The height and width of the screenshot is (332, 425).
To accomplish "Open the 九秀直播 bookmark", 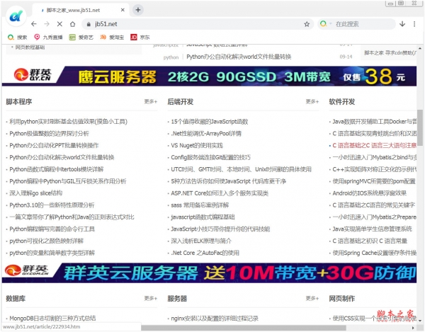I will (x=48, y=37).
